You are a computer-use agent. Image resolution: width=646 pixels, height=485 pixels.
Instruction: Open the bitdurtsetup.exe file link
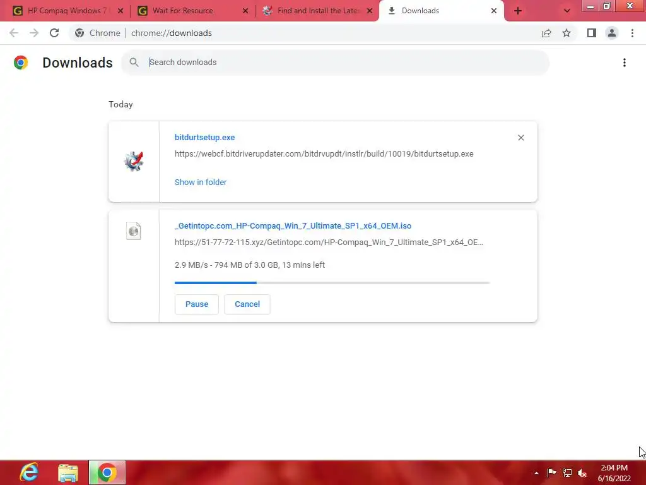click(x=205, y=137)
